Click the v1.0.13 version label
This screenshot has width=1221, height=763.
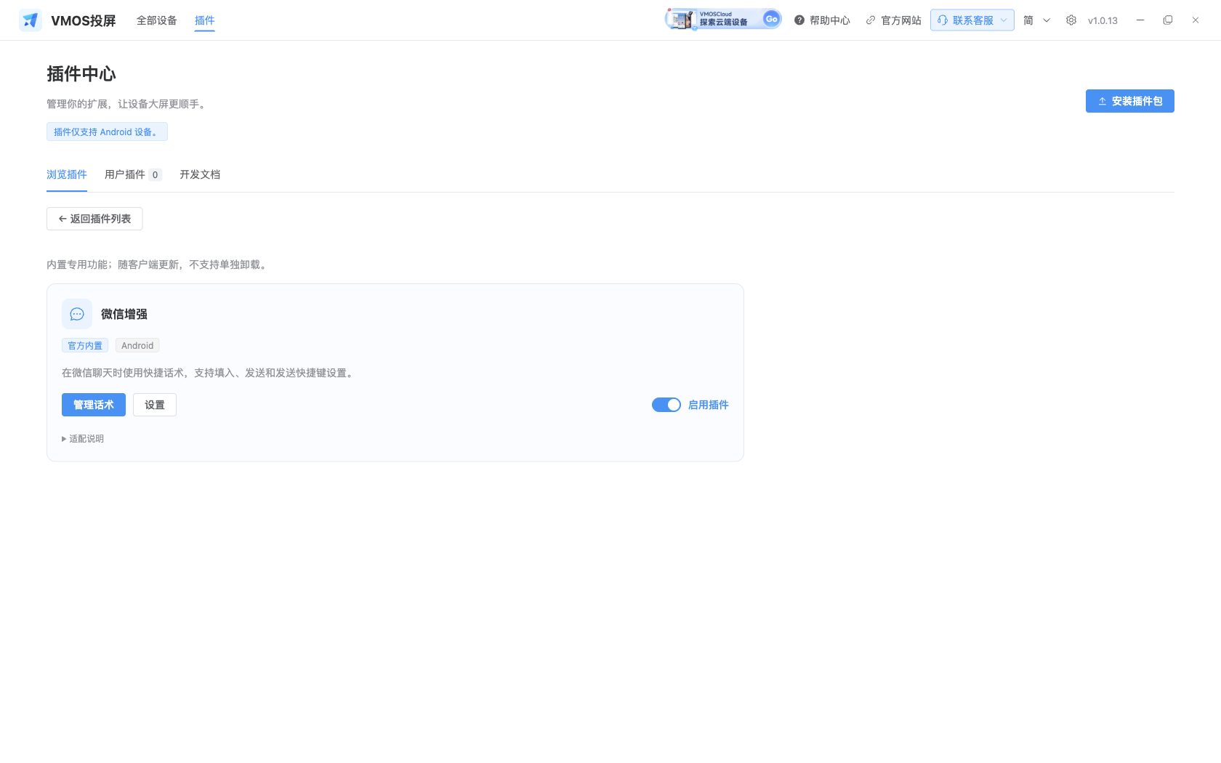tap(1103, 20)
